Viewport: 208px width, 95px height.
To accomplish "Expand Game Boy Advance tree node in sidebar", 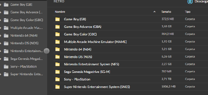I will 1,12.
